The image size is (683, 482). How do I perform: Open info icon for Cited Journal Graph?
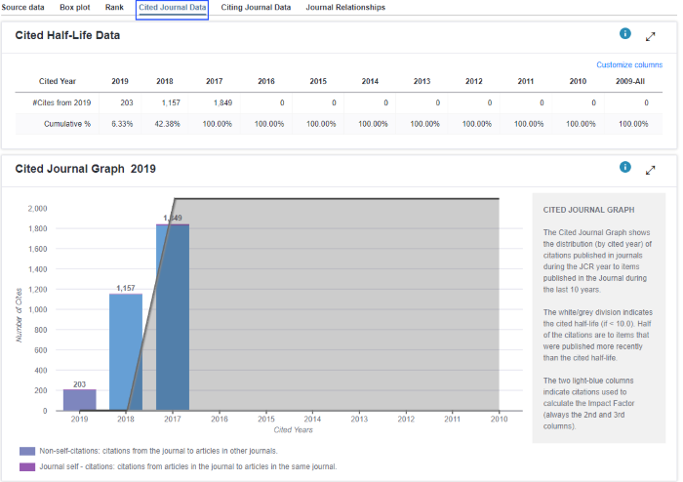point(625,167)
